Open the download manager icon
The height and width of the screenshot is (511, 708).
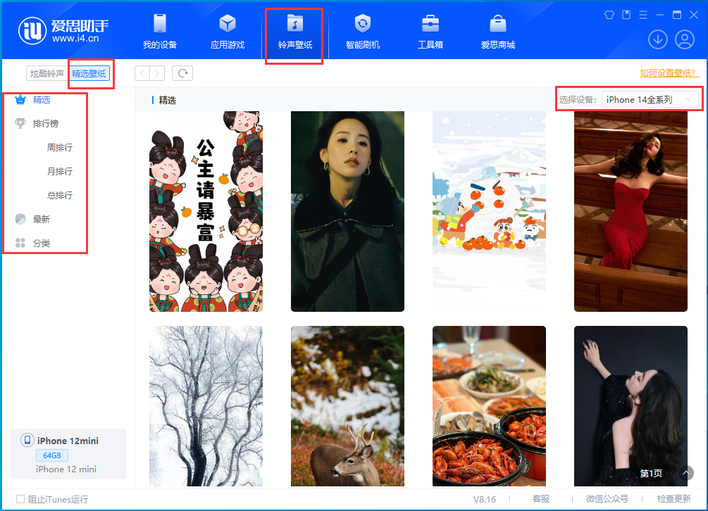coord(657,39)
